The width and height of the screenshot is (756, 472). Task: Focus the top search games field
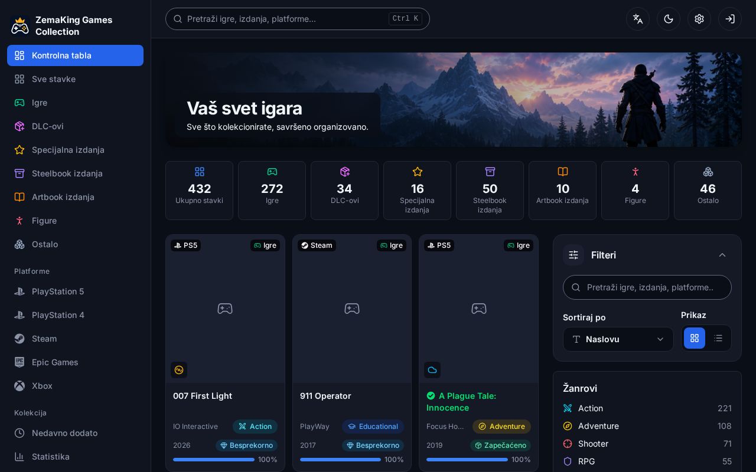298,19
